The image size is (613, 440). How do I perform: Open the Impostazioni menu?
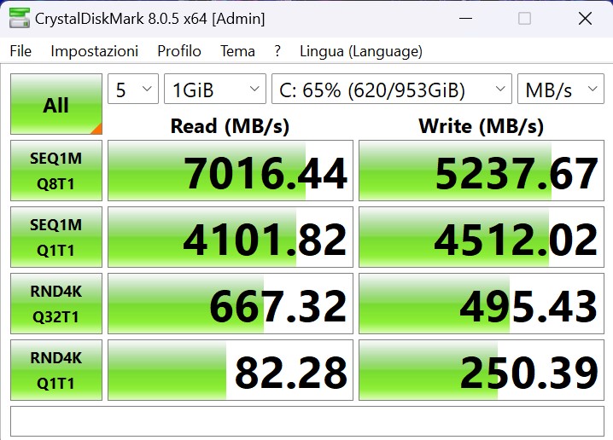(x=94, y=51)
